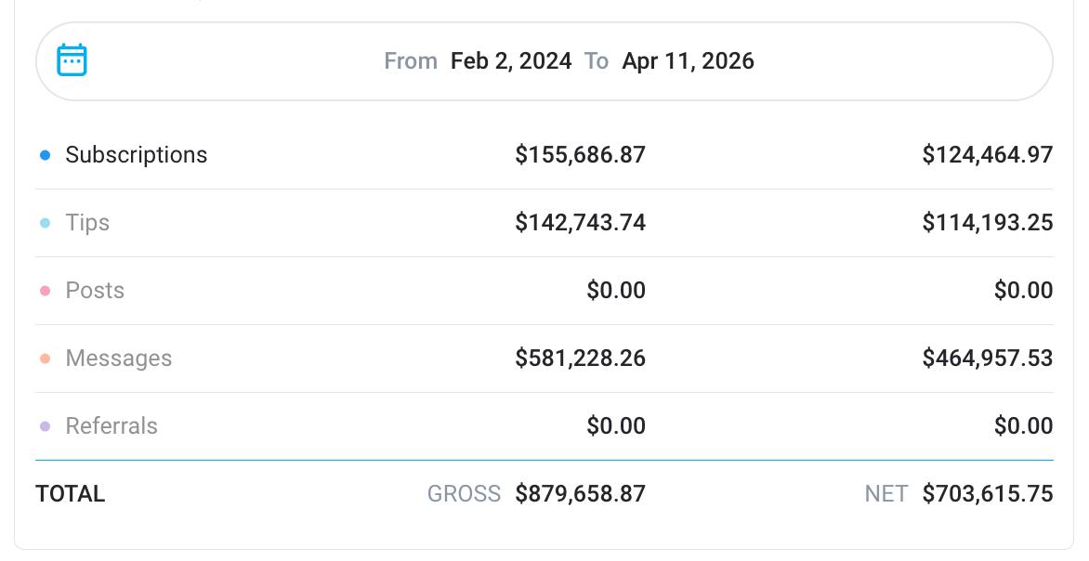
Task: Choose the Posts category label
Action: click(95, 291)
